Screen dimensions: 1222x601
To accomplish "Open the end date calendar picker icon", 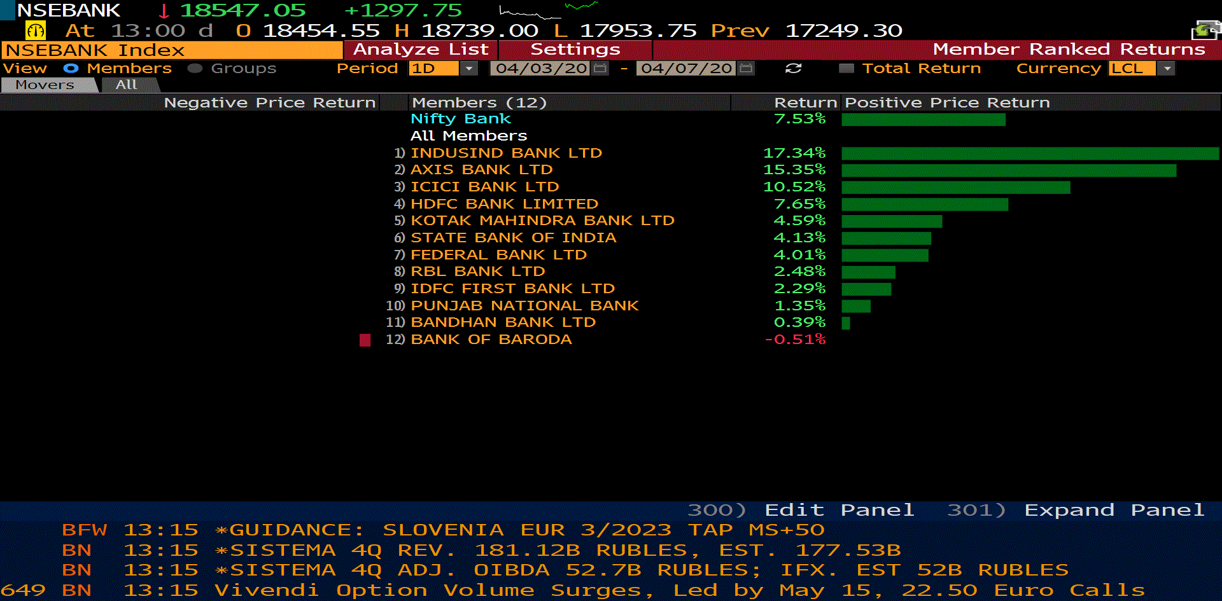I will pos(746,68).
